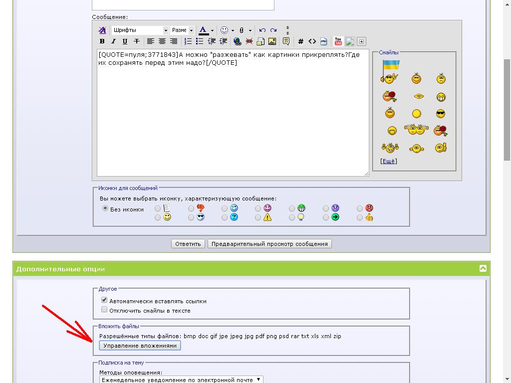Click the smiley face toolbar icon
511x383 pixels.
pyautogui.click(x=224, y=30)
